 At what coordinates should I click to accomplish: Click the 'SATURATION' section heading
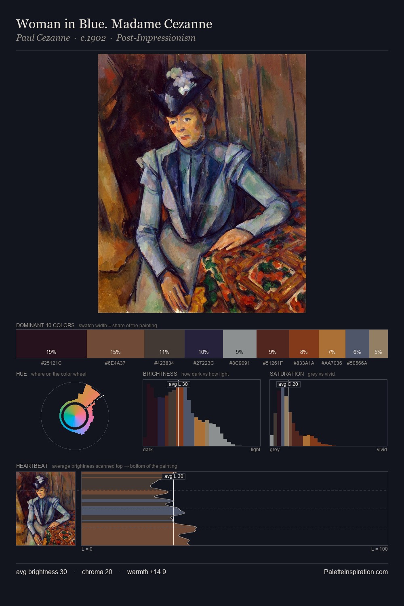(x=287, y=374)
